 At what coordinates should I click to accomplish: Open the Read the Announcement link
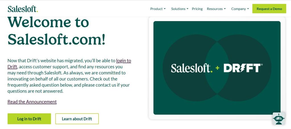point(32,102)
